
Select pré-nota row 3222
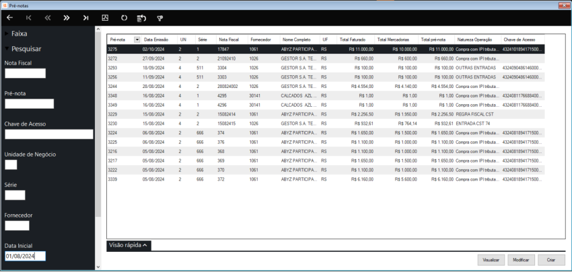[x=326, y=170]
